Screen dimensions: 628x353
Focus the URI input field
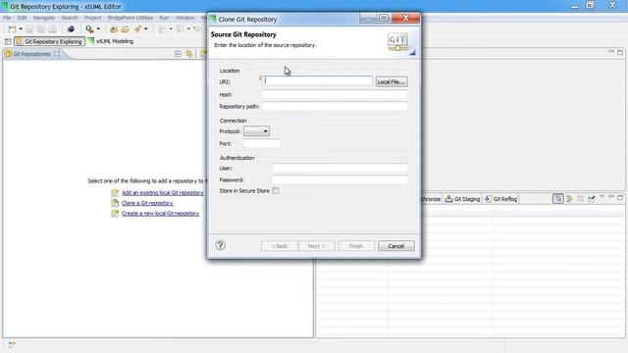coord(317,81)
